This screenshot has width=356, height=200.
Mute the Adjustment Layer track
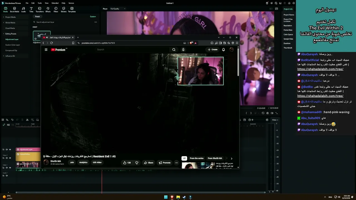[7, 149]
